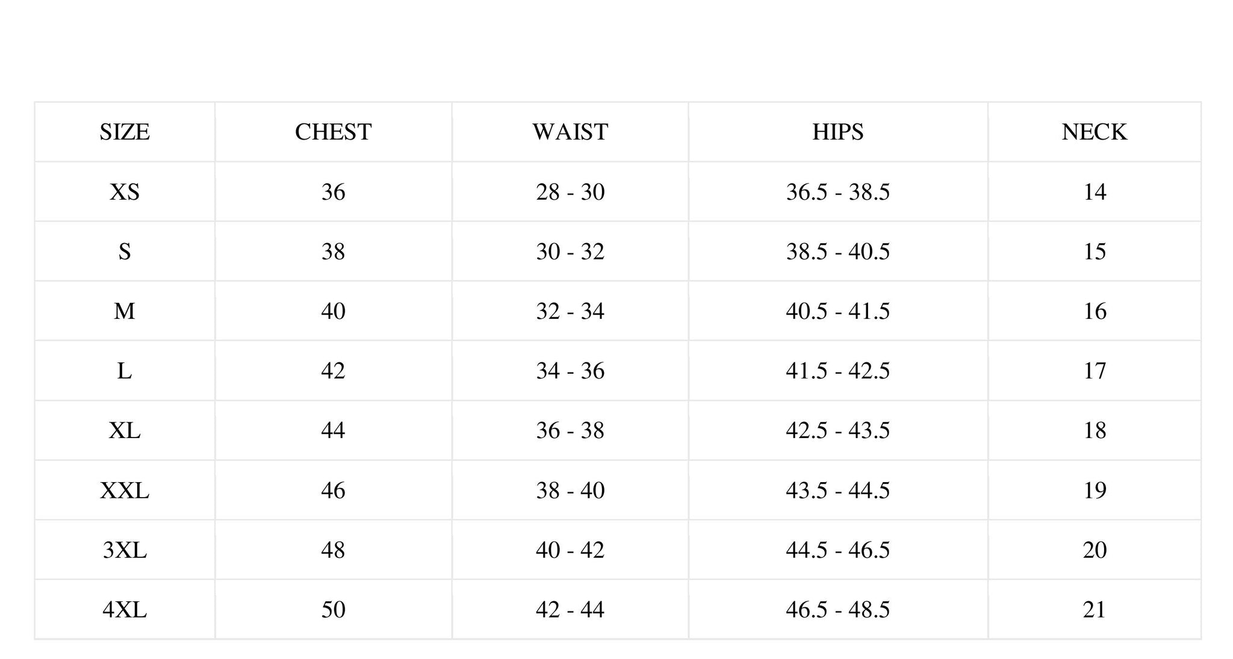Select the XXL size row label
Screen dimensions: 1233x659
[x=125, y=490]
